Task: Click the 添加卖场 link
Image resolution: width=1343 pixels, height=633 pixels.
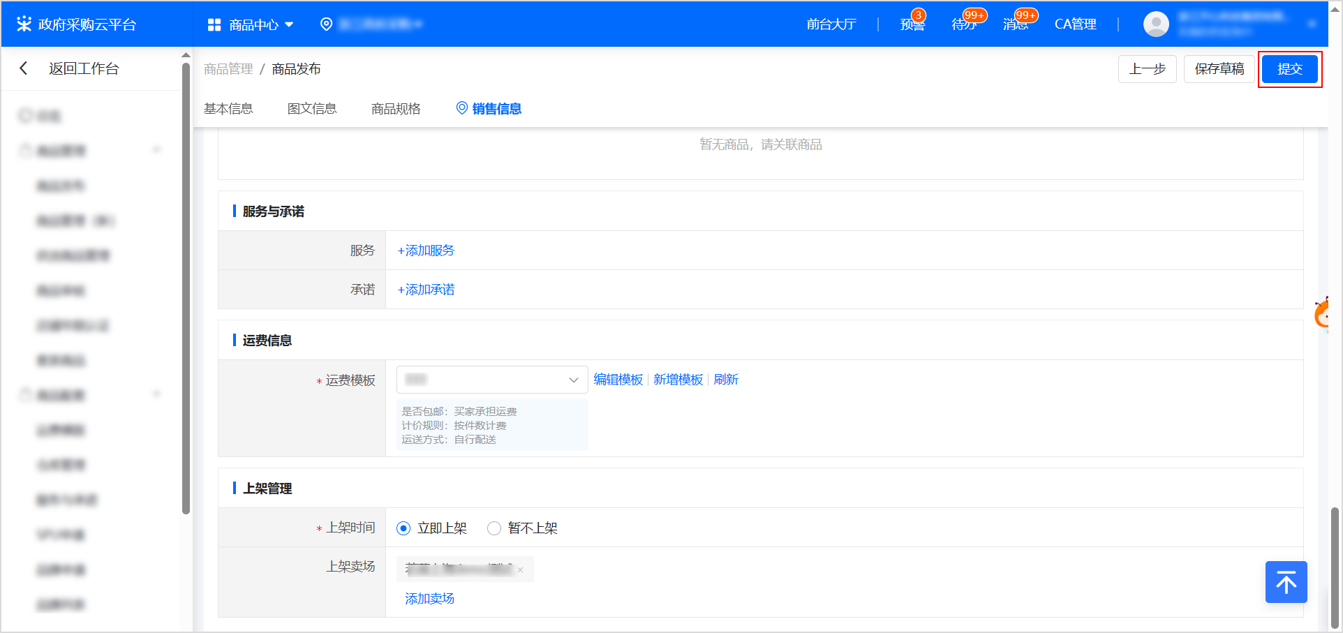Action: click(429, 599)
